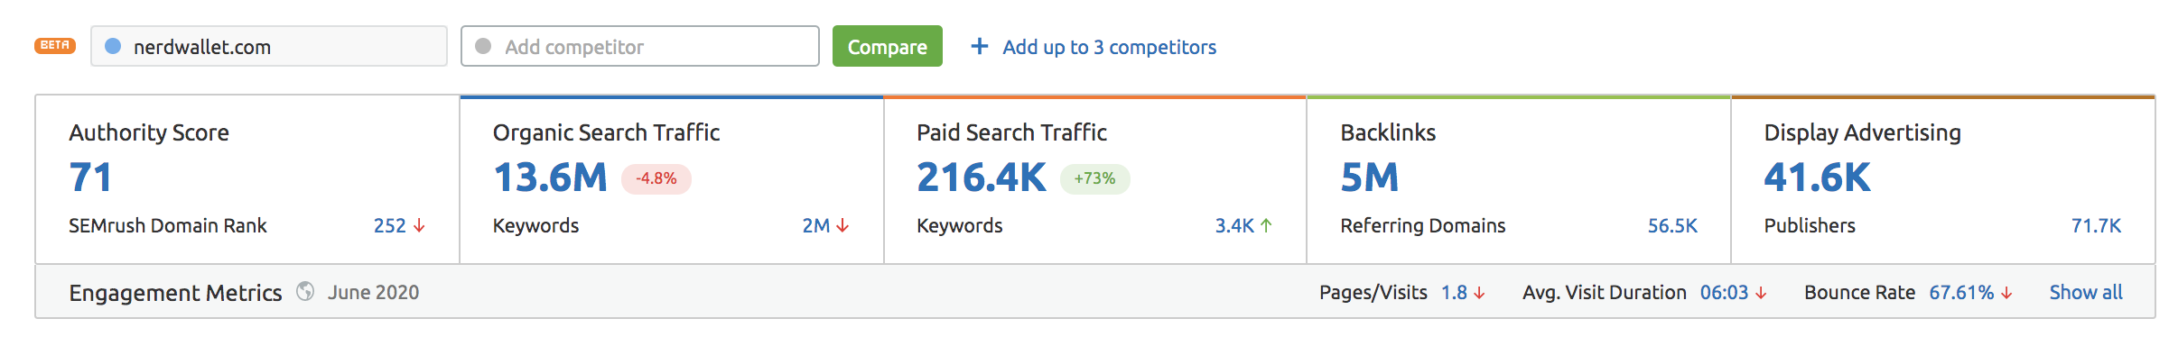
Task: Select the Paid Search Traffic tab card
Action: coord(1095,180)
